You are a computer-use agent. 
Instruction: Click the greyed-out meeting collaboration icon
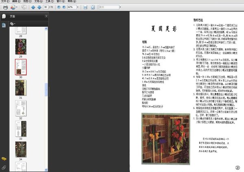point(24,7)
